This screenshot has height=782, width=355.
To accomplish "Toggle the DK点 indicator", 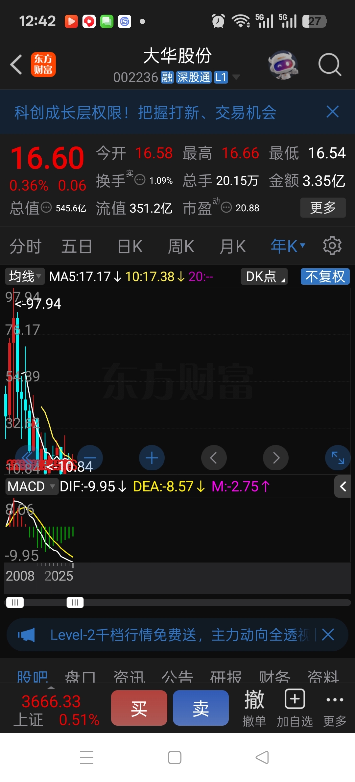I will pos(264,276).
